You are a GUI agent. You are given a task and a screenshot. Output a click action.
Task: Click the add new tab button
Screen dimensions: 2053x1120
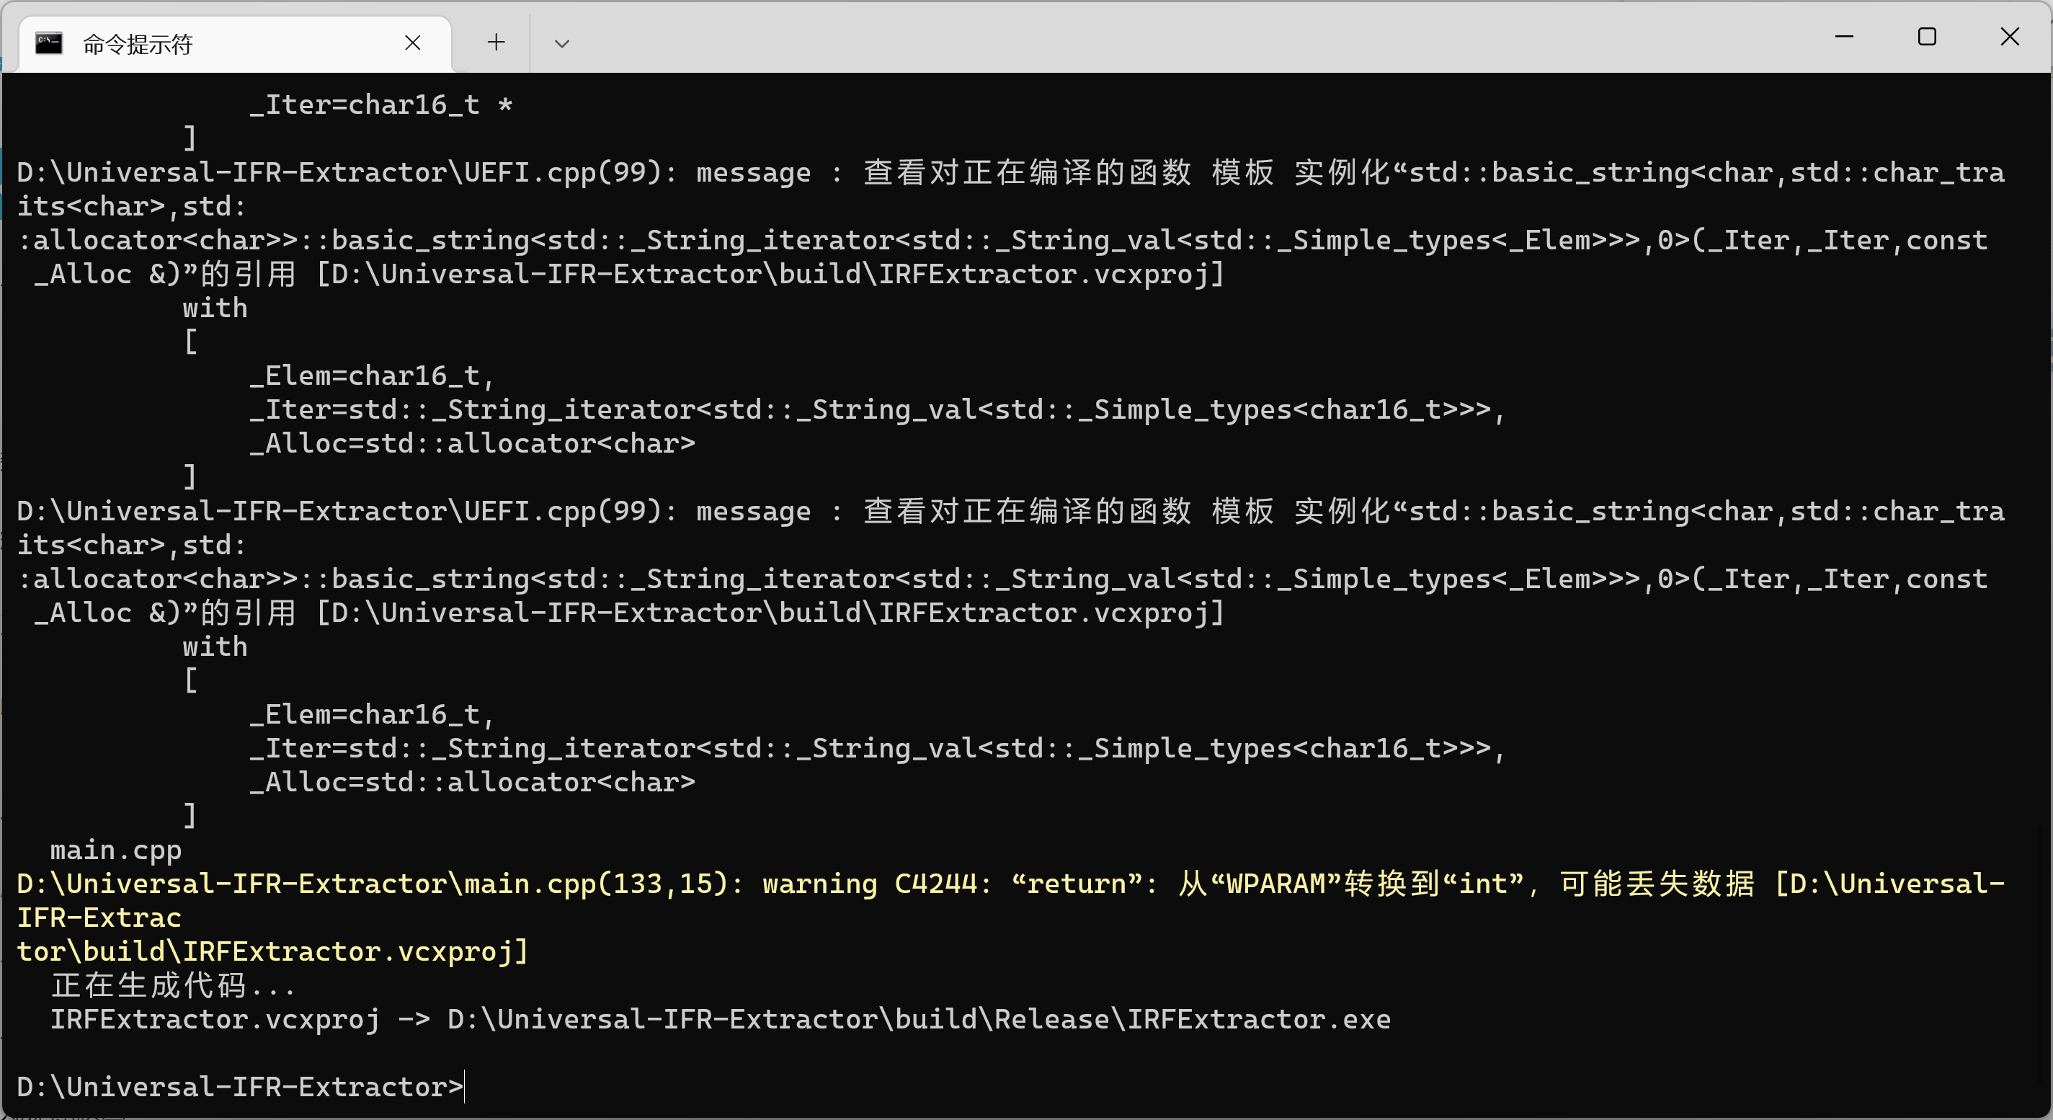(x=495, y=41)
